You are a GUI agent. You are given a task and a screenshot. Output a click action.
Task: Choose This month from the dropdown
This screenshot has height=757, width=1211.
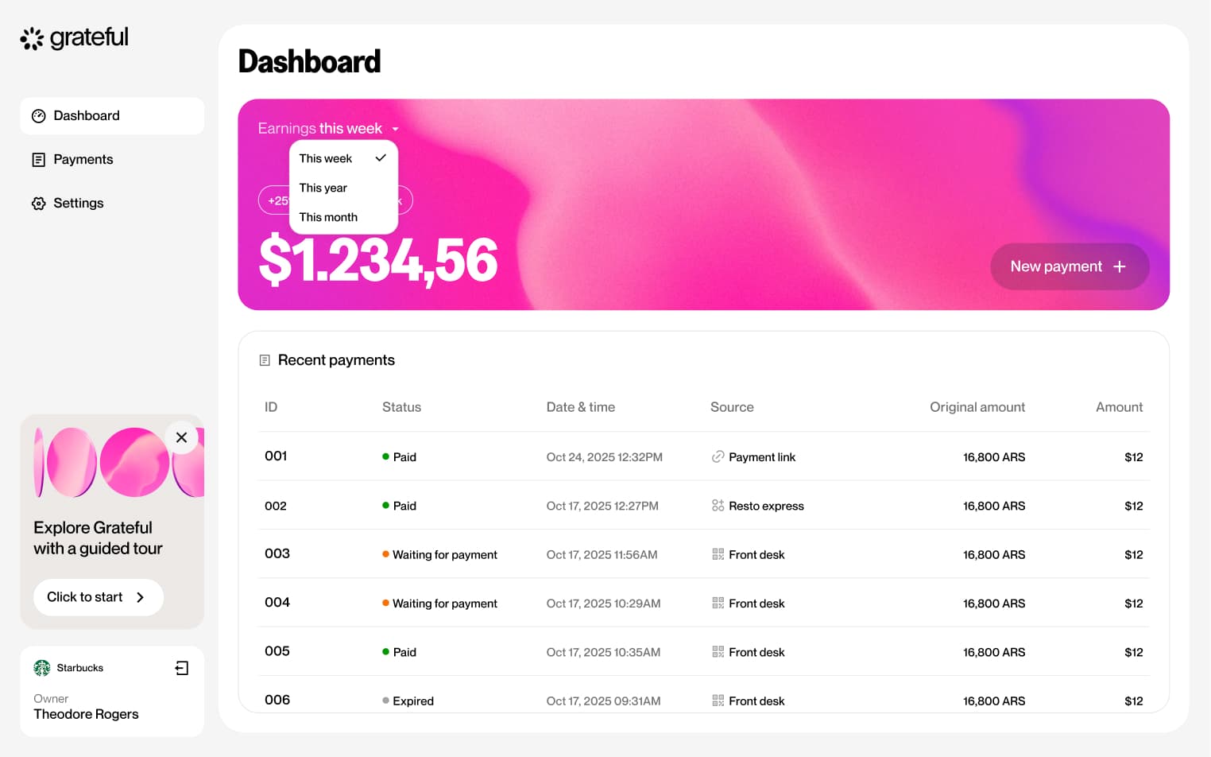click(x=328, y=217)
